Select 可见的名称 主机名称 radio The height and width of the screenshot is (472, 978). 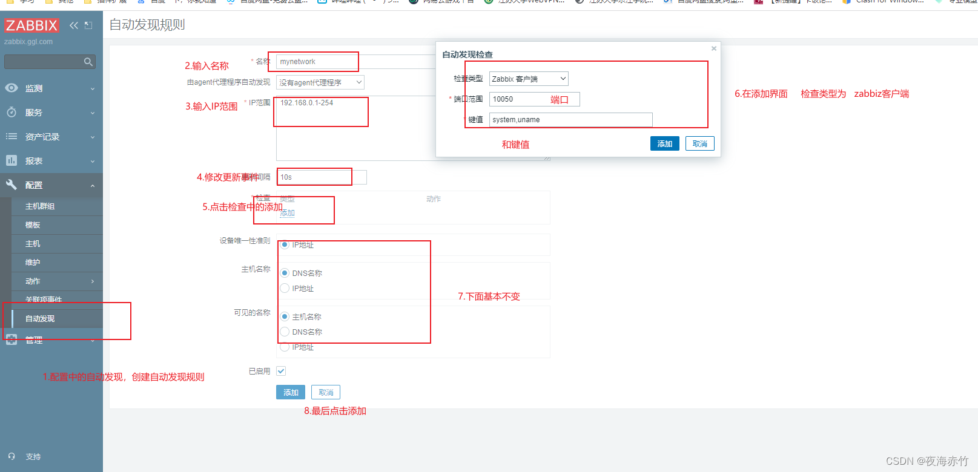pyautogui.click(x=285, y=316)
